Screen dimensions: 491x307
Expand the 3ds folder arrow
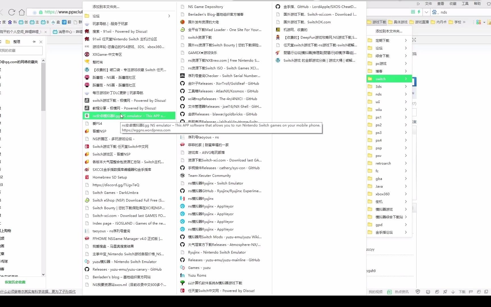[406, 86]
